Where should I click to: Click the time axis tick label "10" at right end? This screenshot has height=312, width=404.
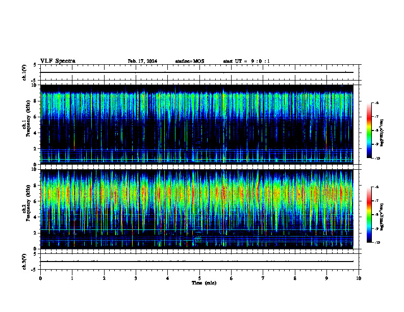359,278
